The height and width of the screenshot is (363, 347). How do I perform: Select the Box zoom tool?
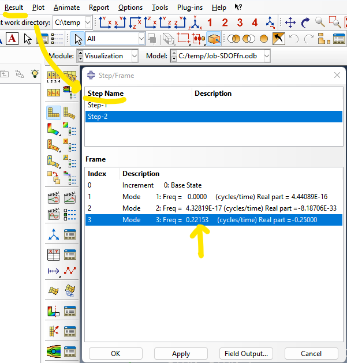coord(335,23)
